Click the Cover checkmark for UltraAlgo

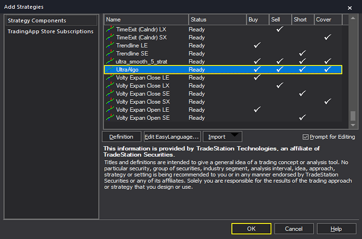[x=327, y=69]
